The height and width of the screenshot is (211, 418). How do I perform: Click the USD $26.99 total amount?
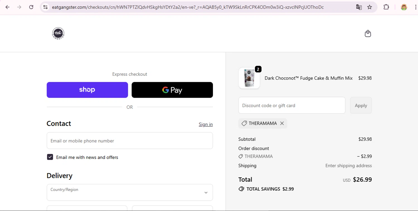click(357, 180)
